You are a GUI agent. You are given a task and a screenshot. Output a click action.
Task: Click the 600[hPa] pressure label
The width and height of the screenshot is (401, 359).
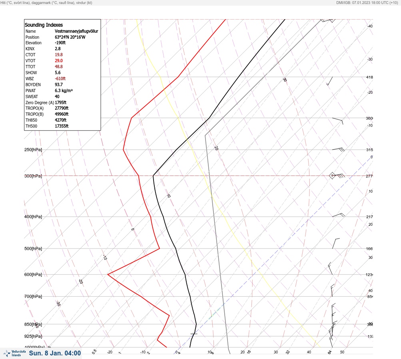33,274
